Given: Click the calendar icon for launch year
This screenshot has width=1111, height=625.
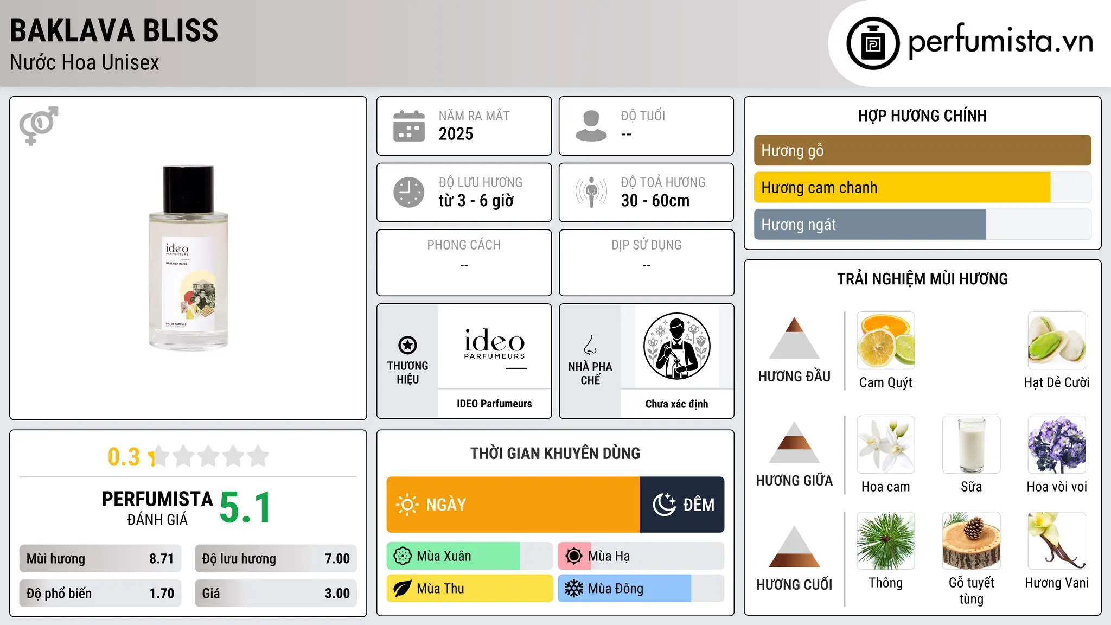Looking at the screenshot, I should click(x=409, y=126).
